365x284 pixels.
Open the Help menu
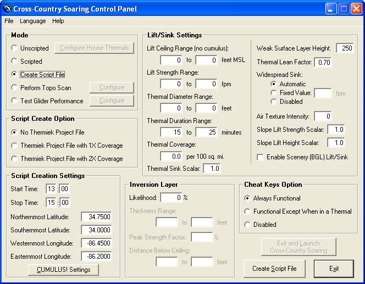coord(58,21)
